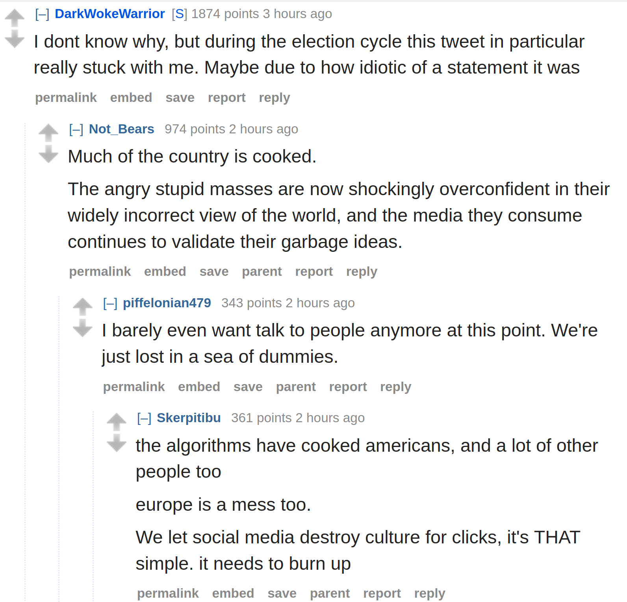Collapse Skerpitibu's comment with [–] toggle
This screenshot has height=602, width=627.
click(144, 418)
